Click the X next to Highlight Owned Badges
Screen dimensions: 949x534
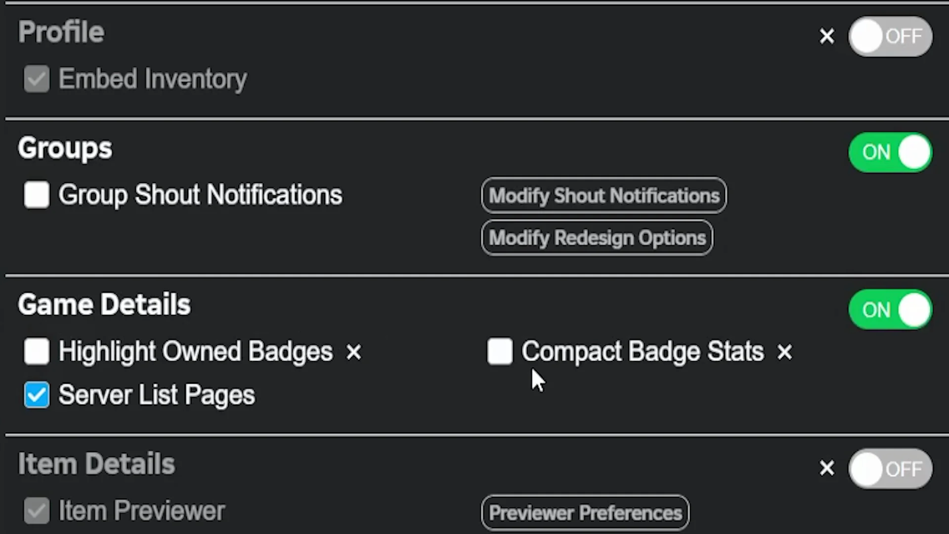(353, 352)
